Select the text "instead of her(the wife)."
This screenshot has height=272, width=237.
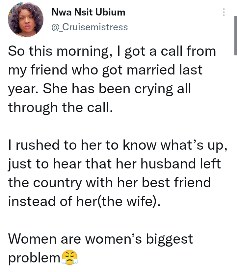coord(84,201)
